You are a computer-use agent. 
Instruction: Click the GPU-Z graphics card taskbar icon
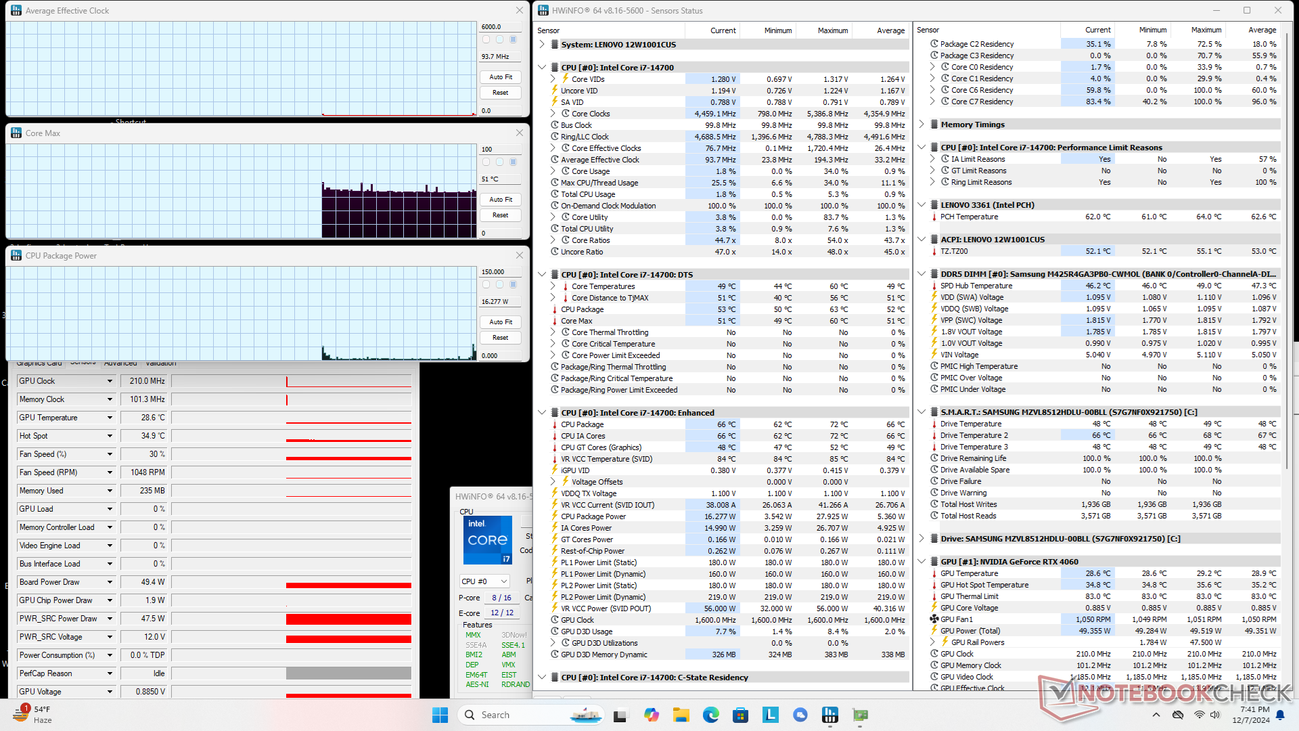(860, 715)
